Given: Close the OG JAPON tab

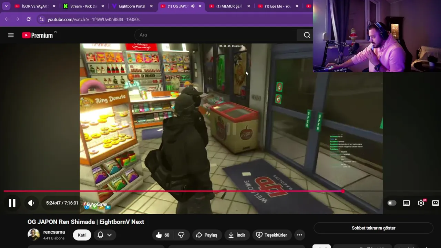Looking at the screenshot, I should (200, 6).
